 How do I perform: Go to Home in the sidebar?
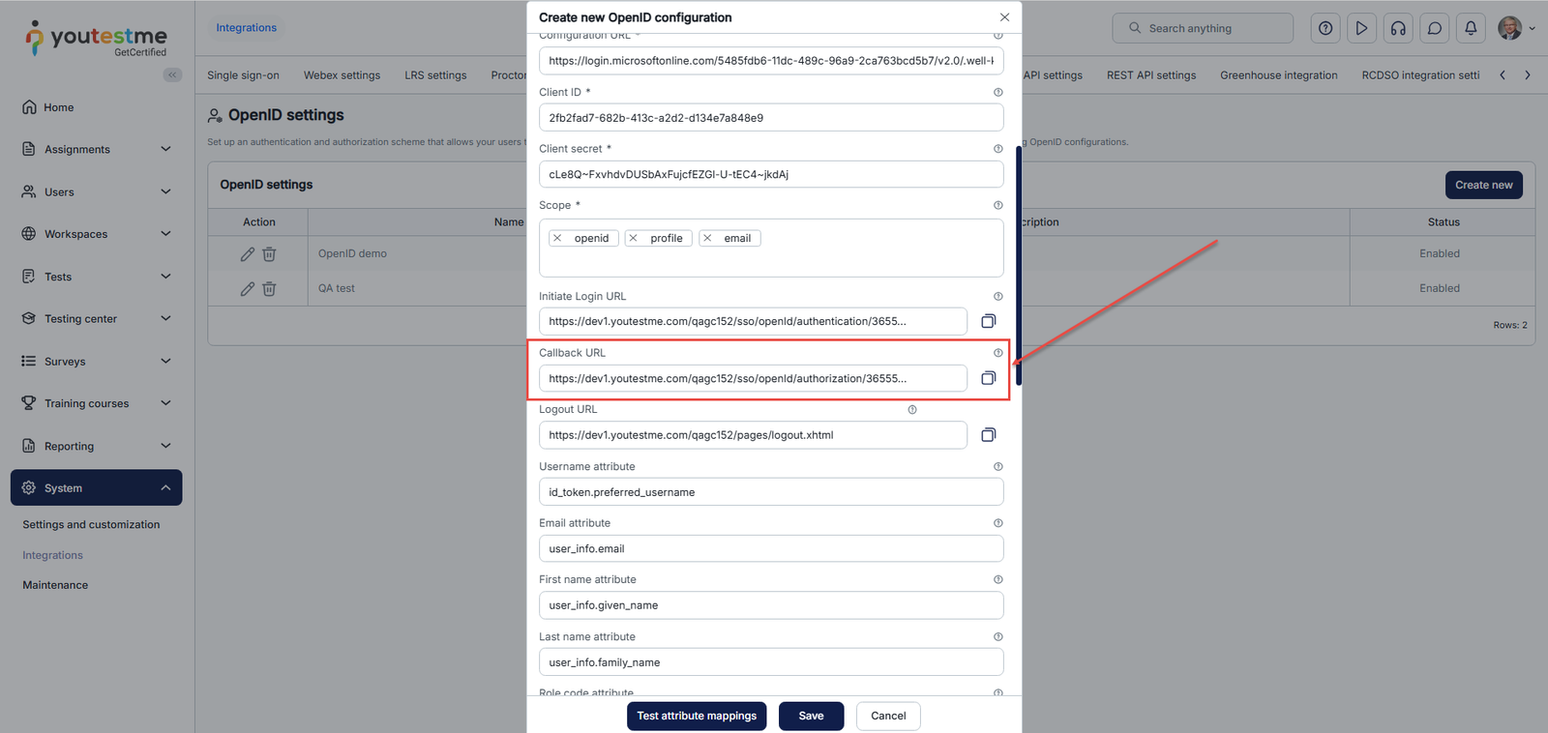click(58, 107)
